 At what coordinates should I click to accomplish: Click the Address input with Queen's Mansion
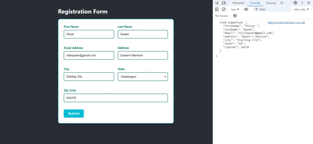coord(143,55)
